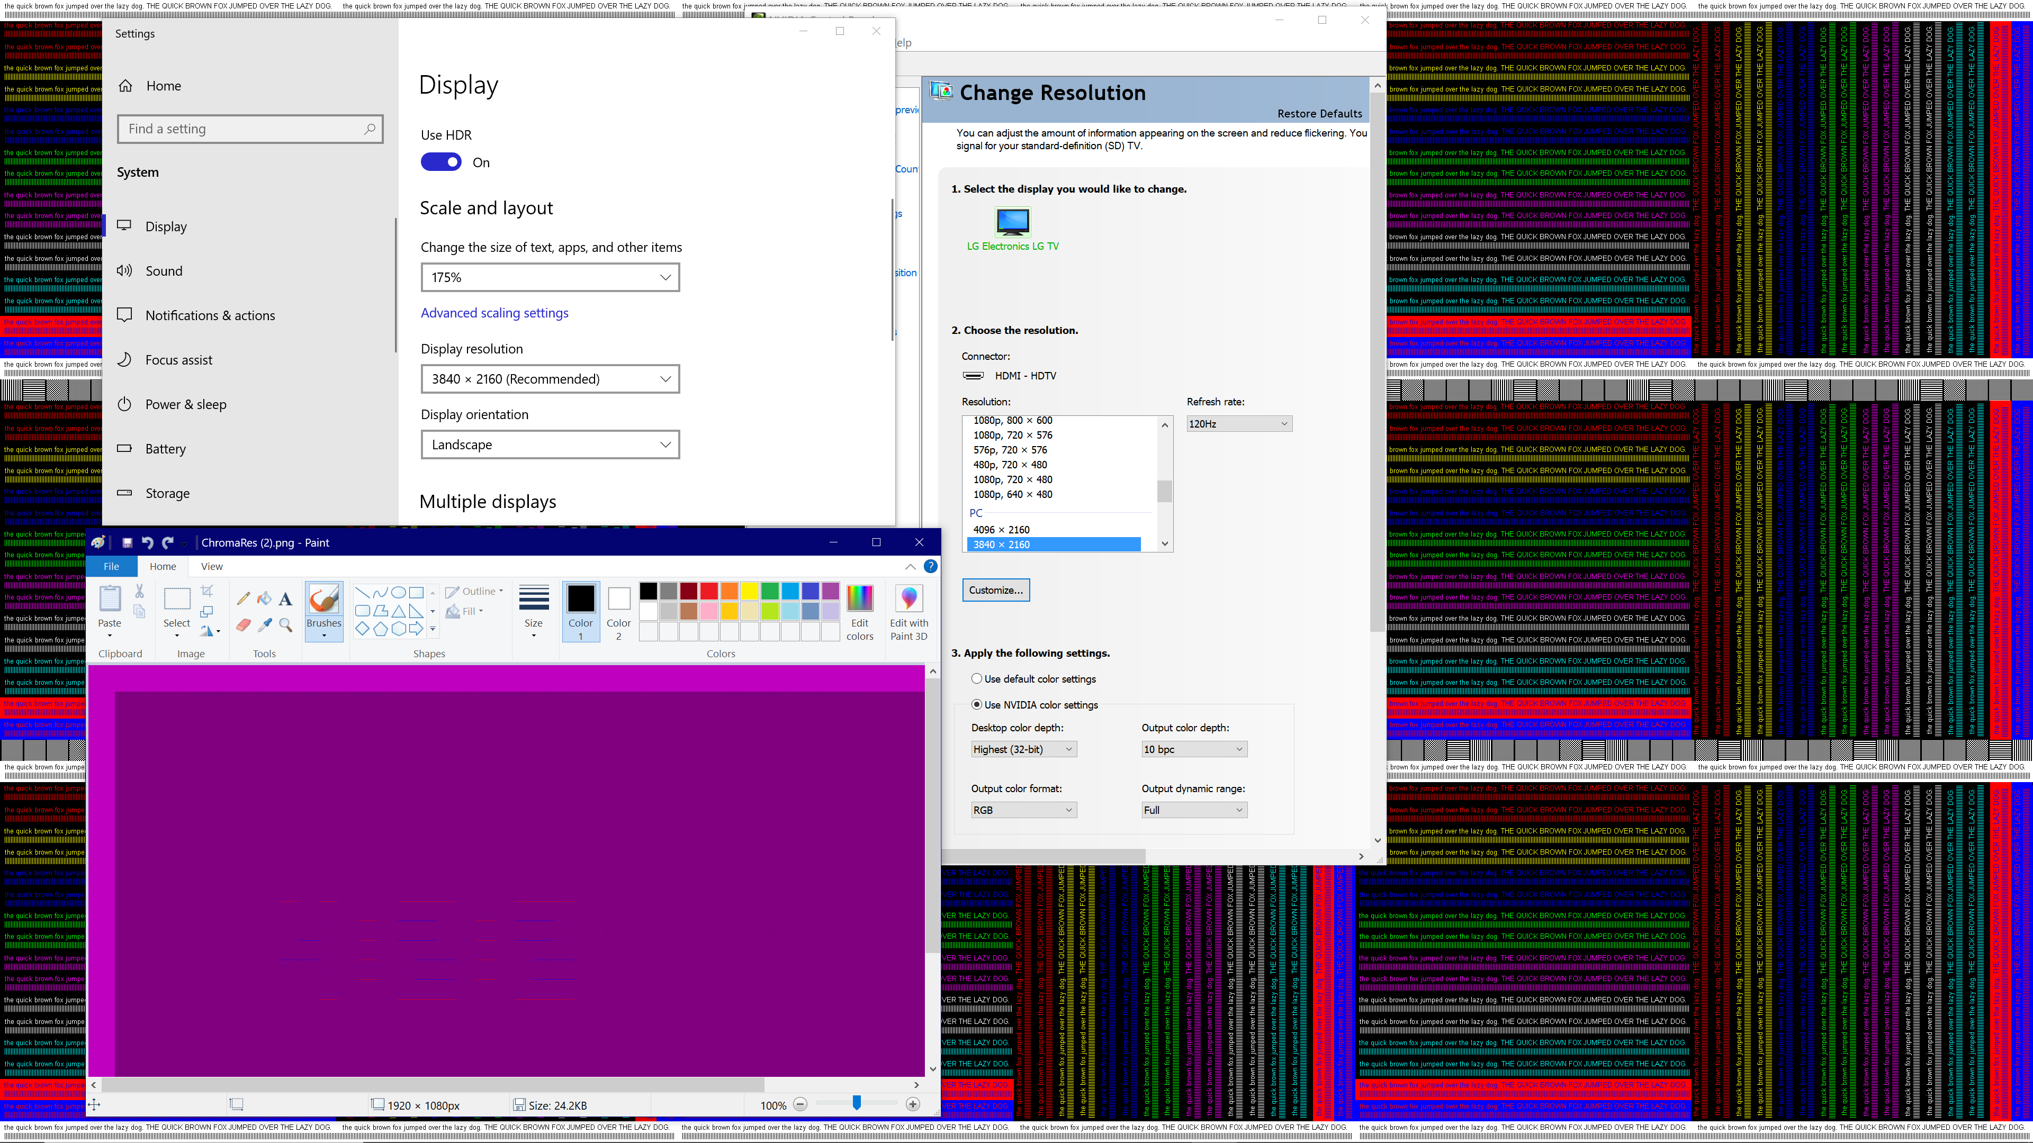Open the Refresh rate 120Hz dropdown
This screenshot has height=1143, width=2033.
tap(1238, 423)
